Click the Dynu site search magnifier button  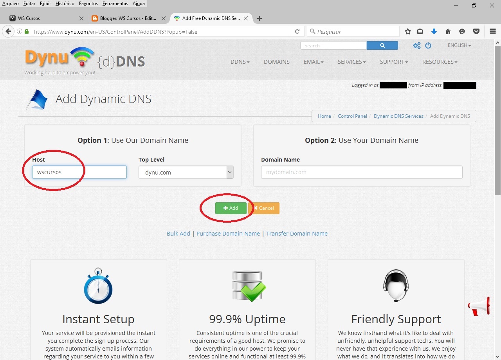click(382, 45)
